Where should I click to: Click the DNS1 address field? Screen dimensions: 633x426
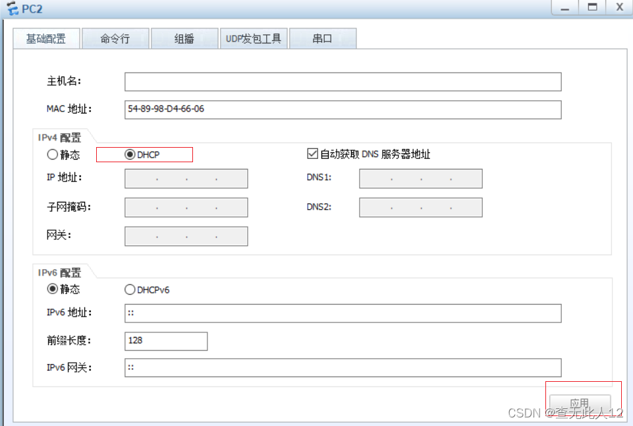421,179
